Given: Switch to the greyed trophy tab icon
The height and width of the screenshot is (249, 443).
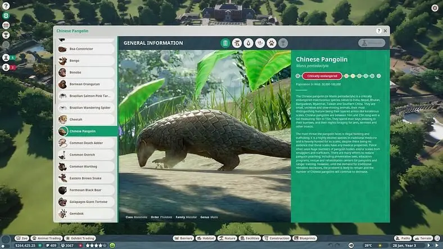Looking at the screenshot, I should [x=283, y=43].
